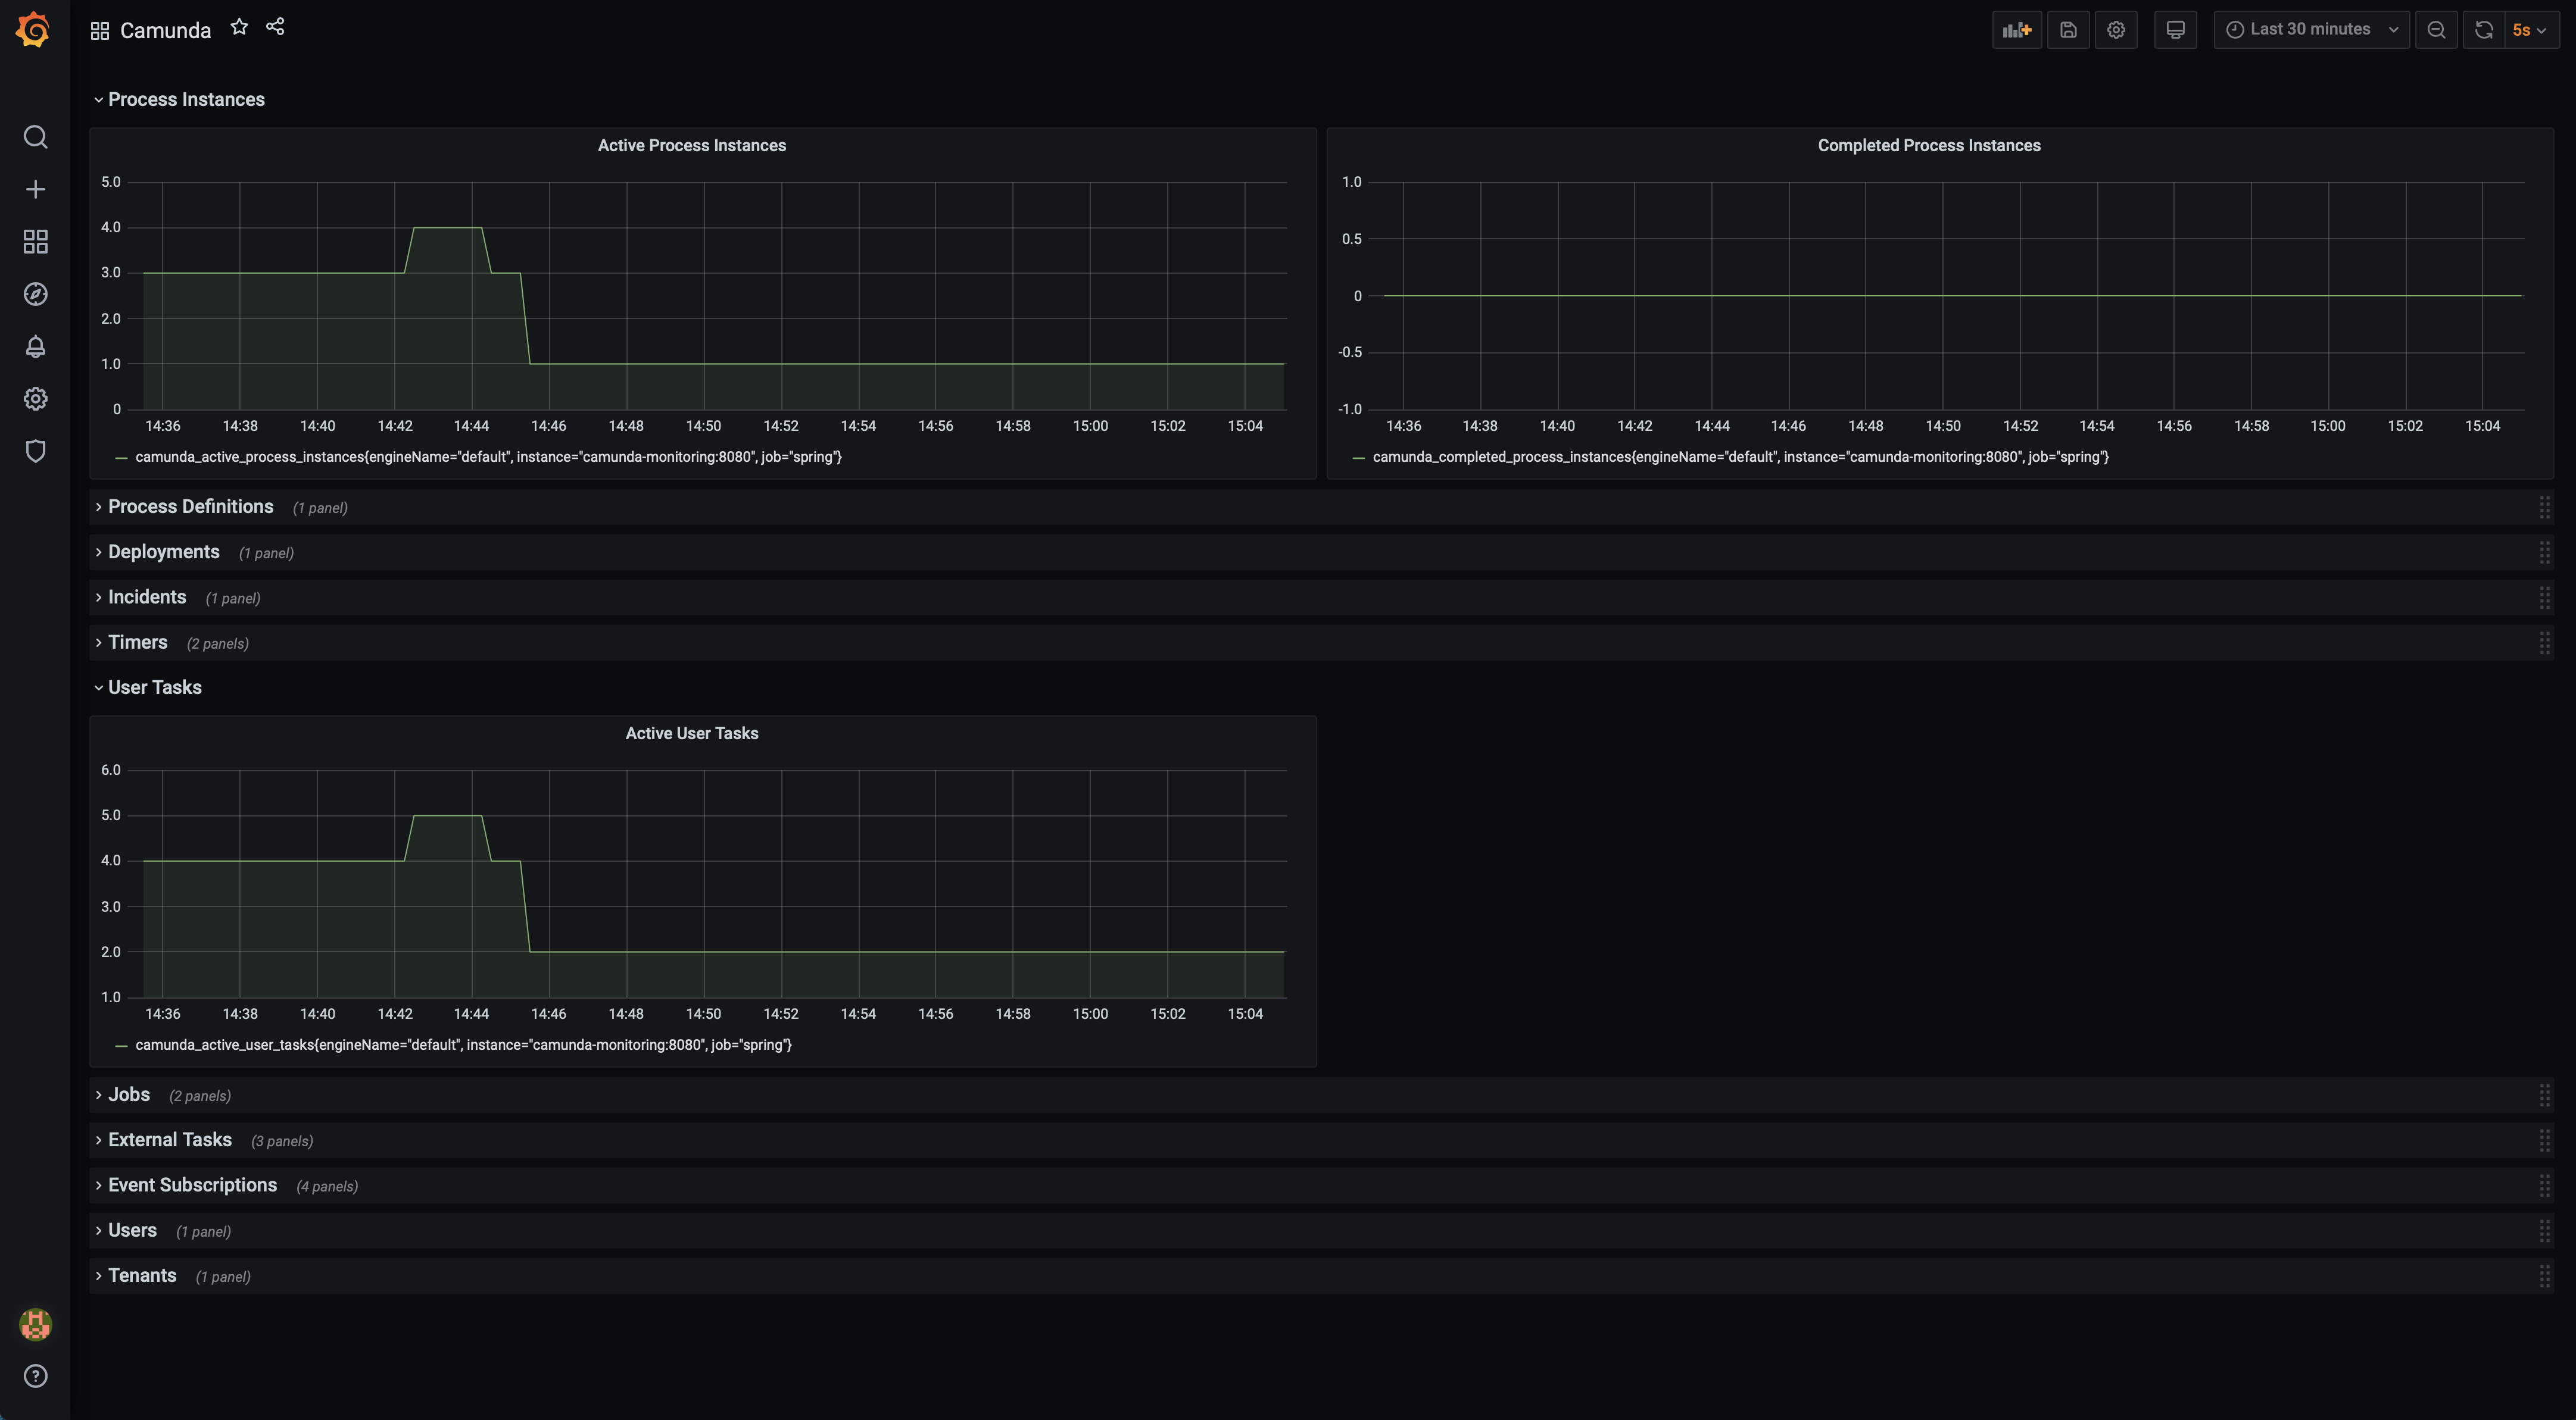2576x1420 pixels.
Task: Click the legend color line for camunda_completed_process_instances
Action: [1358, 458]
